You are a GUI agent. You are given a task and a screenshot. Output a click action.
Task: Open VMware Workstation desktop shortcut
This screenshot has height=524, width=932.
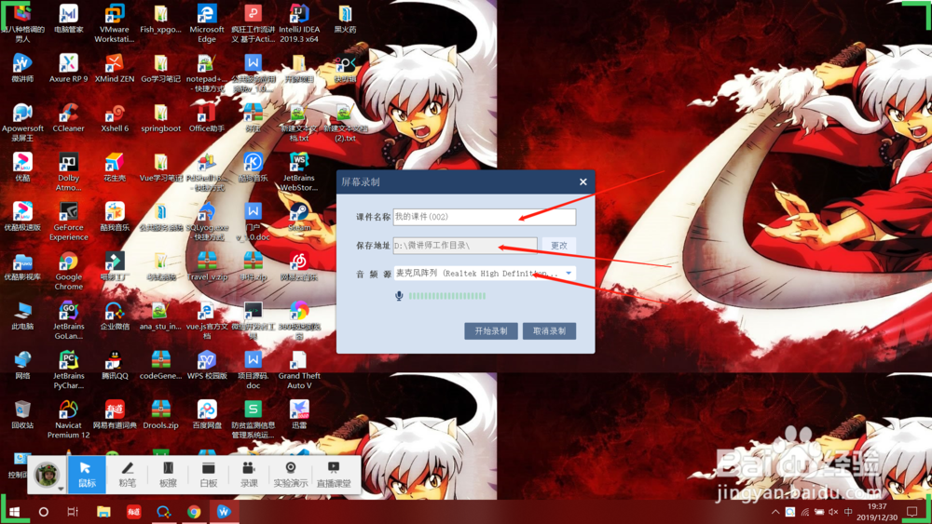(114, 23)
